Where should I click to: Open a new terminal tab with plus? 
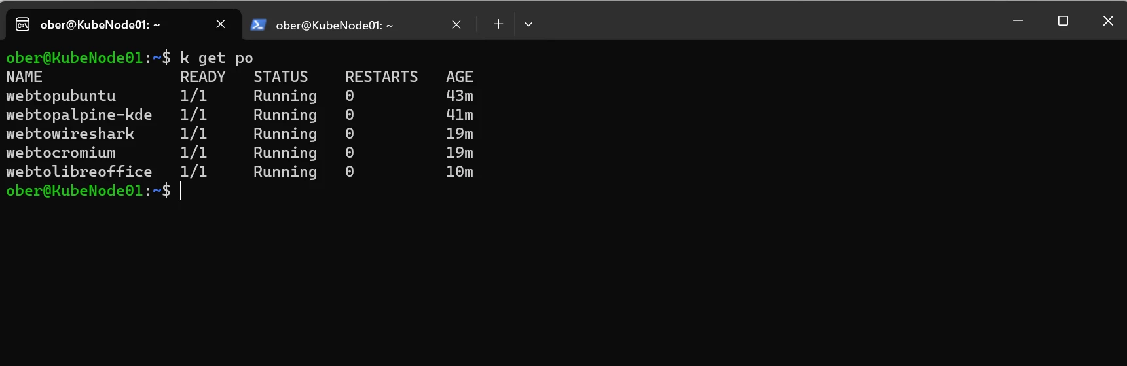(498, 24)
